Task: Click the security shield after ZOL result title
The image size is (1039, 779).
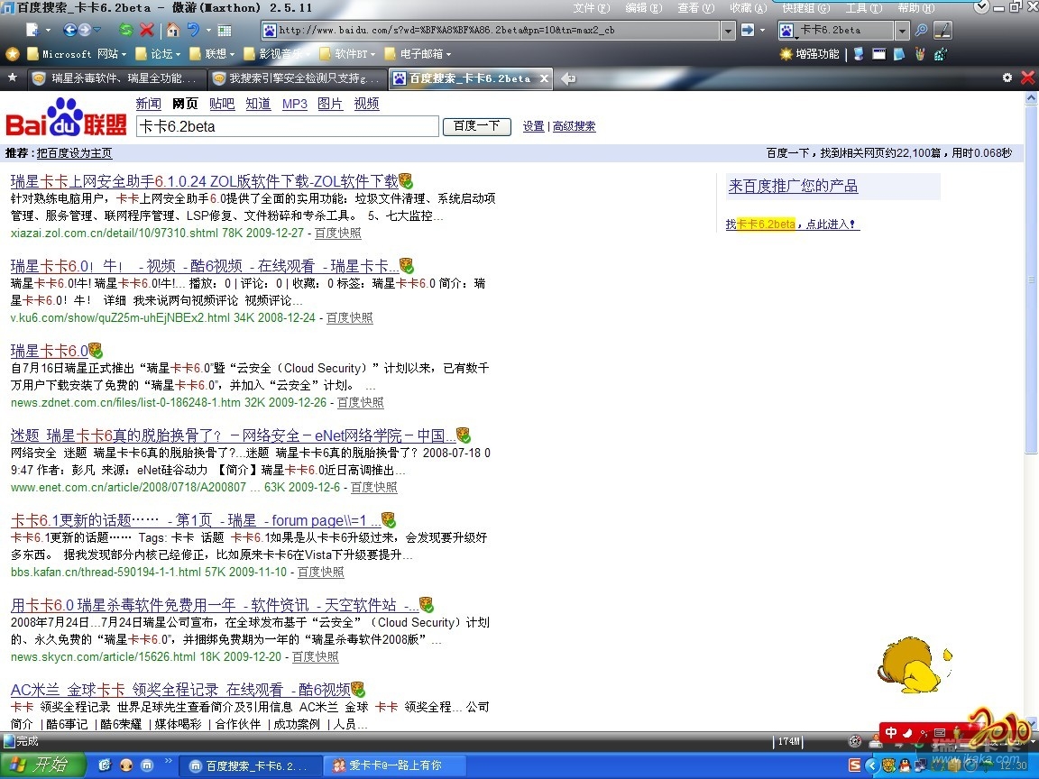Action: pyautogui.click(x=406, y=181)
